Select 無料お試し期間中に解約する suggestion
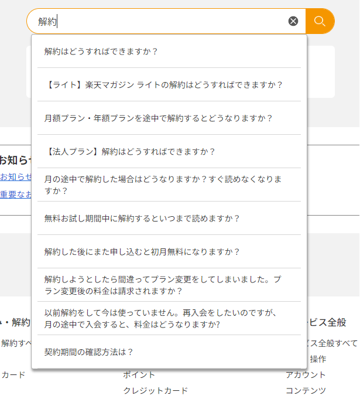The image size is (360, 399). click(x=142, y=218)
